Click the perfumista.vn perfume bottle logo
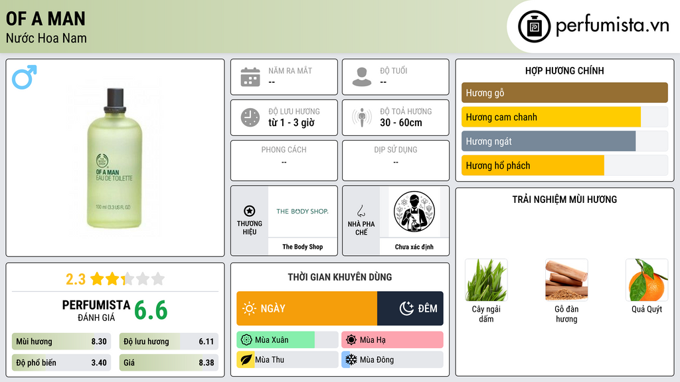The width and height of the screenshot is (680, 382). (534, 27)
